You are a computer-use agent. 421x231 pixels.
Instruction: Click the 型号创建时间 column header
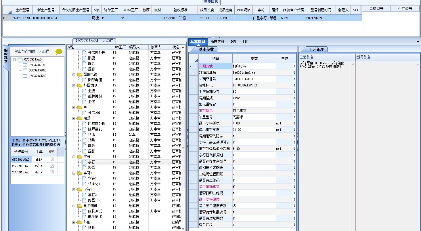click(x=321, y=10)
